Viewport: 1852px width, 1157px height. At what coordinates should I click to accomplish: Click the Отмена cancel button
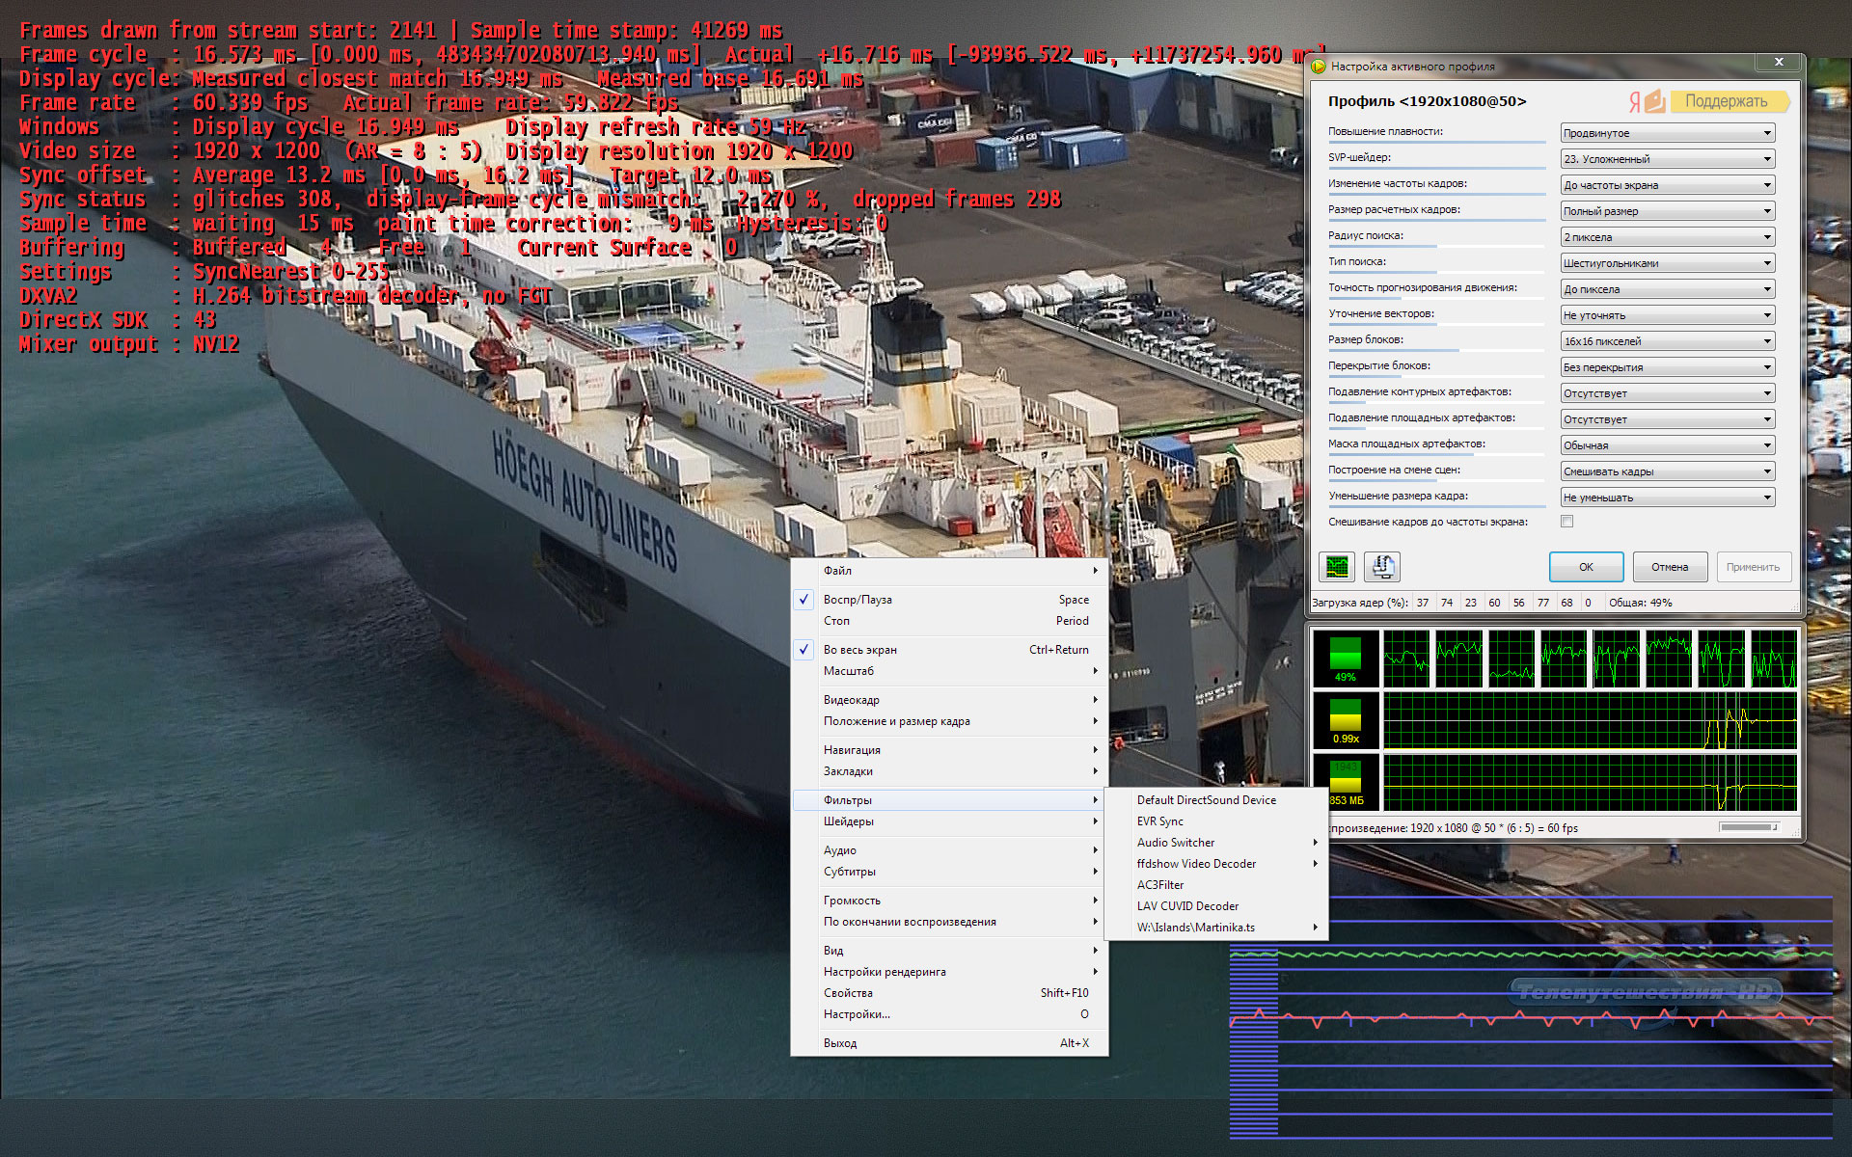click(x=1669, y=567)
